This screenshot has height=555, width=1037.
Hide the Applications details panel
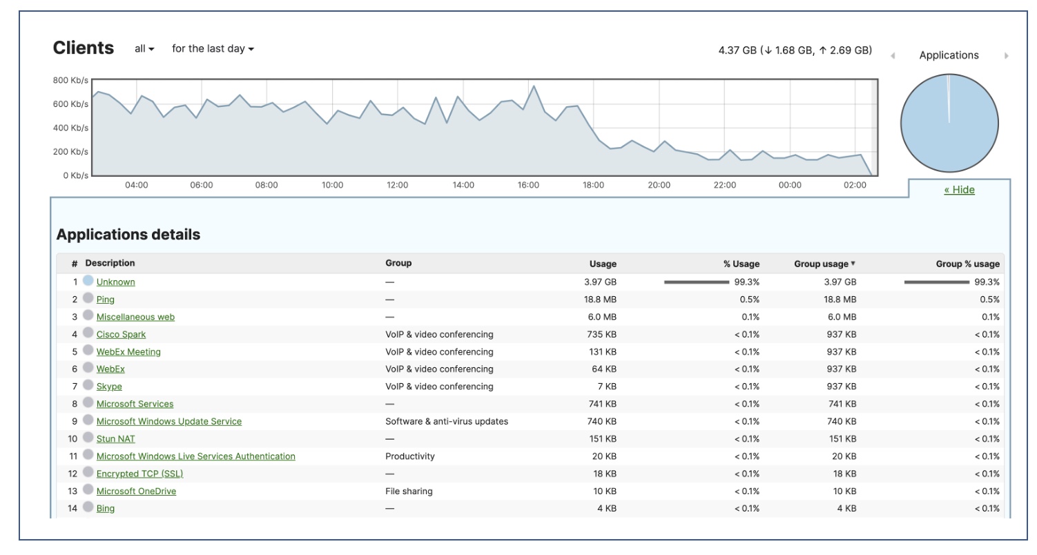[x=960, y=191]
